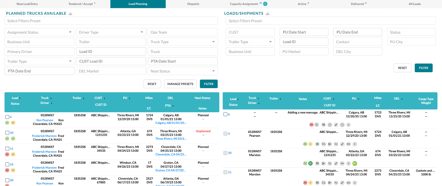The image size is (442, 186).
Task: Open the Assignment Status dropdown
Action: [40, 32]
